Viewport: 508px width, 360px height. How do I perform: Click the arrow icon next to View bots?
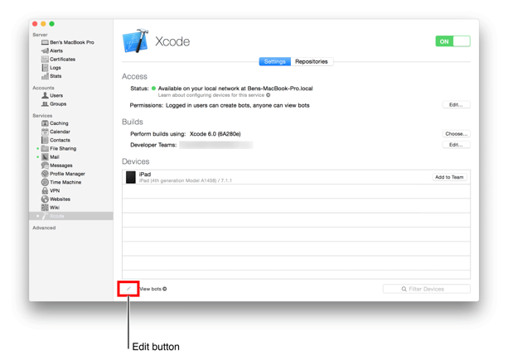click(x=165, y=289)
